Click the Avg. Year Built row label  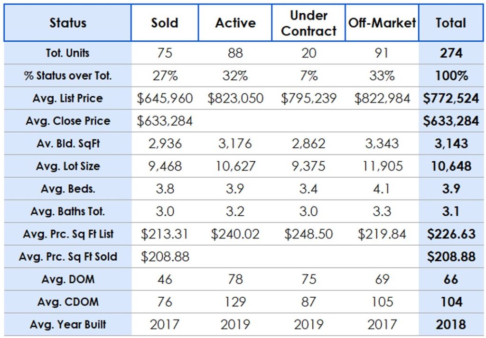point(68,325)
